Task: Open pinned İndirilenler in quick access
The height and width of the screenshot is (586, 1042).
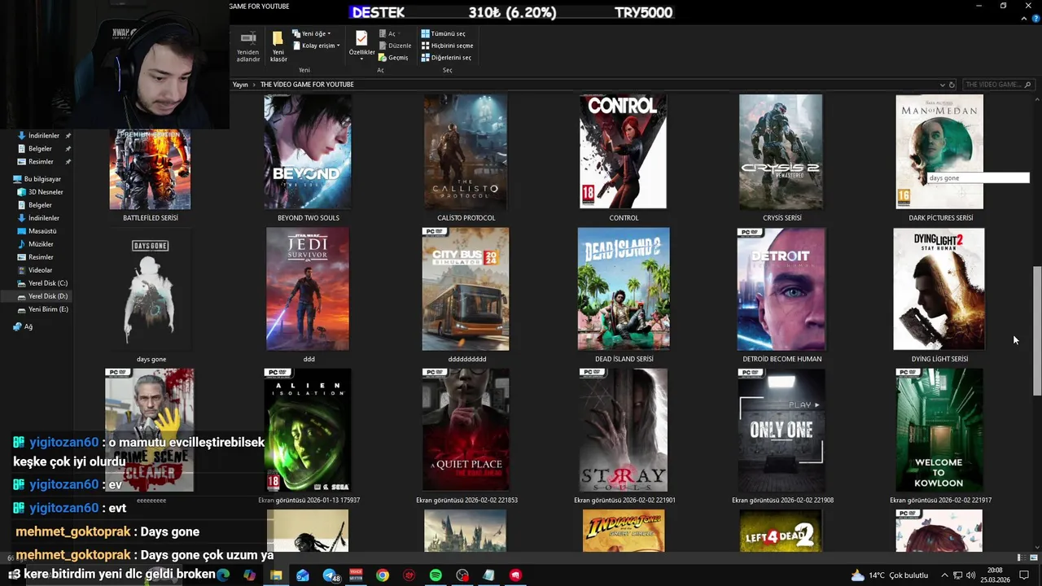Action: point(44,136)
